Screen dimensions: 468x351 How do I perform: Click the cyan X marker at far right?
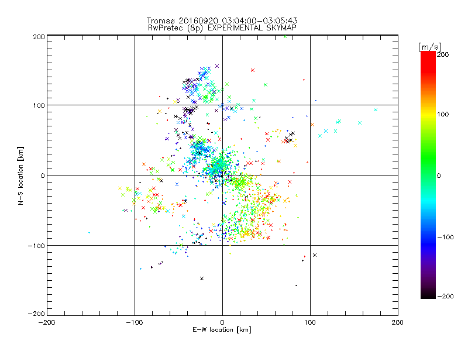pos(376,109)
